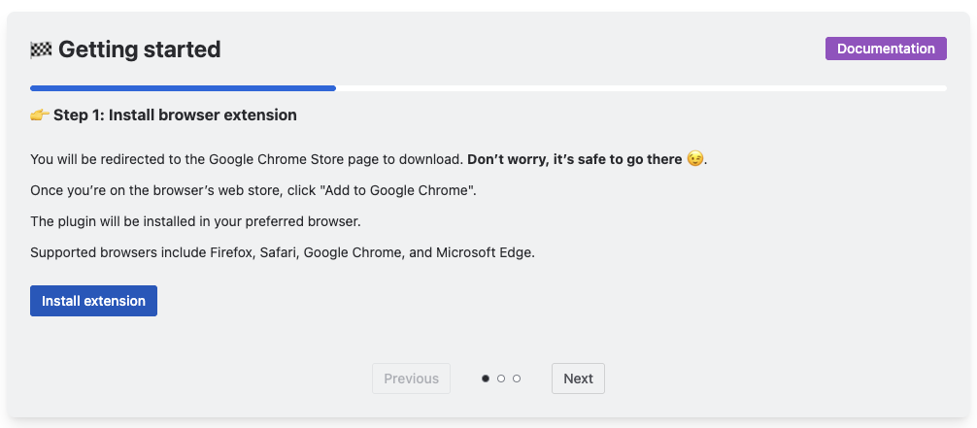Viewport: 977px width, 428px height.
Task: Go to the Next step
Action: click(578, 379)
